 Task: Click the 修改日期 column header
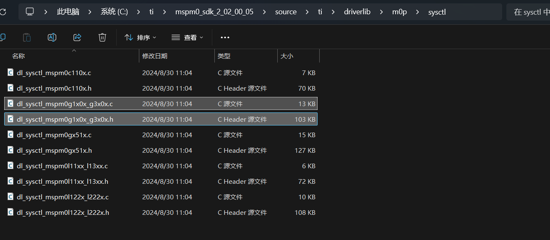pyautogui.click(x=155, y=56)
